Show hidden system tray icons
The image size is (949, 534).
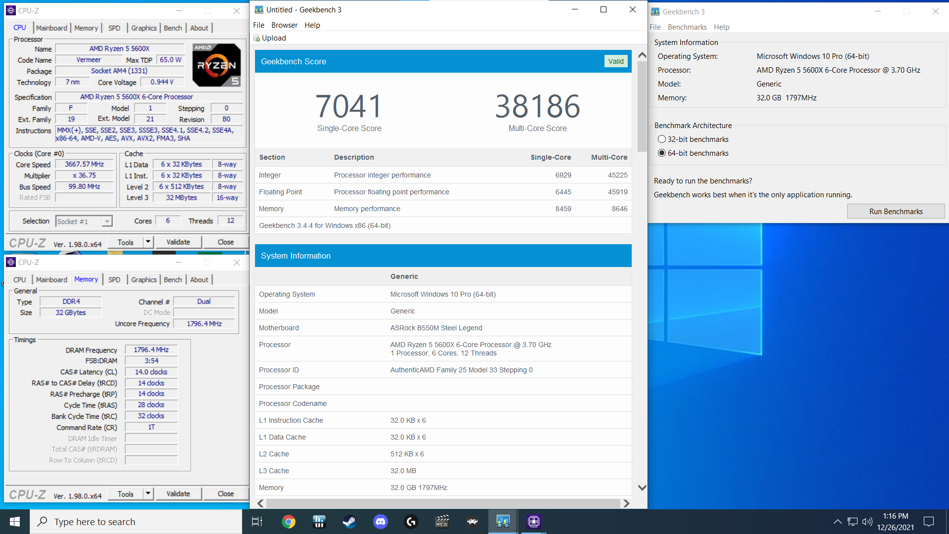(x=837, y=522)
